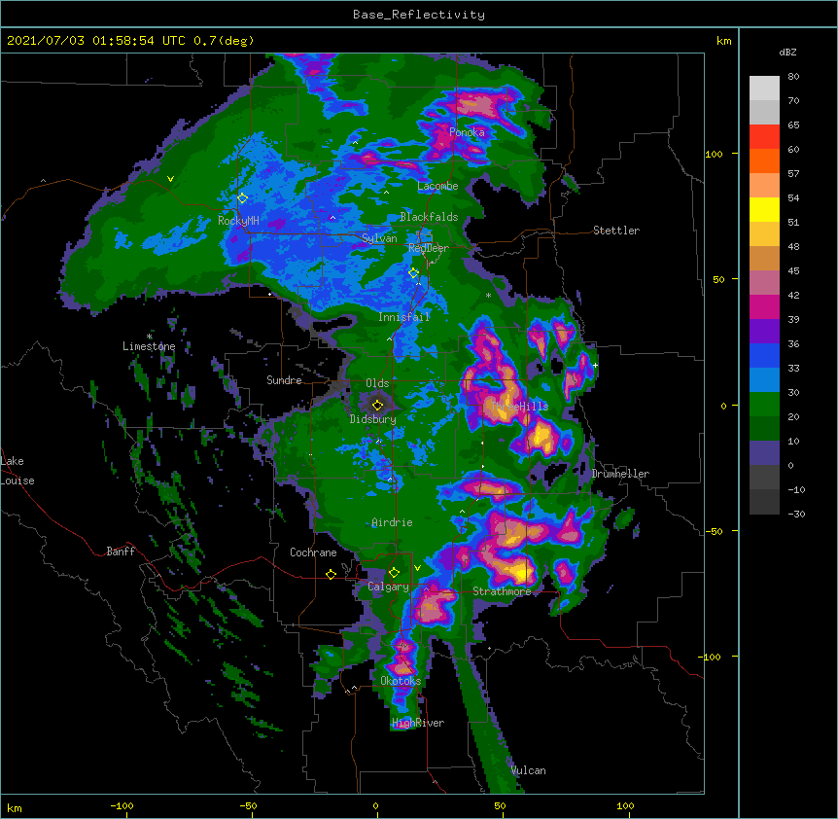Click the RockyMH label
Image resolution: width=838 pixels, height=819 pixels.
pyautogui.click(x=238, y=221)
